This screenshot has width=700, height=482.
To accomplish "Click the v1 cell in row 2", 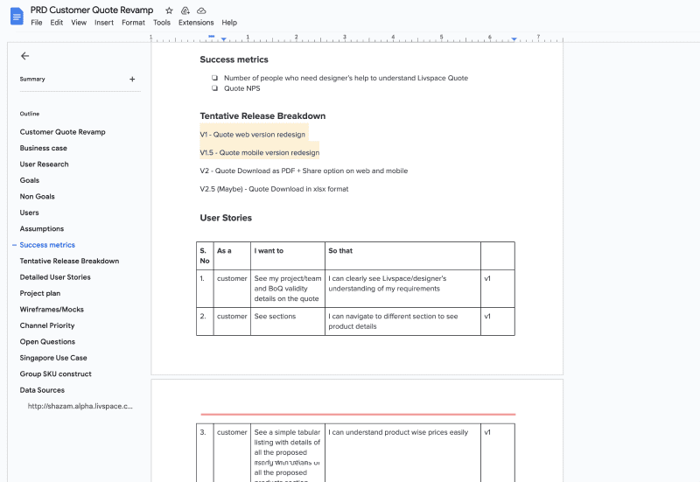I will [x=497, y=321].
